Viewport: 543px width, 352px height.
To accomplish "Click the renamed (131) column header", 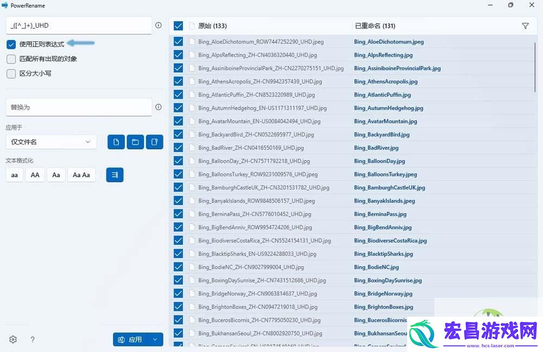I will pyautogui.click(x=375, y=26).
